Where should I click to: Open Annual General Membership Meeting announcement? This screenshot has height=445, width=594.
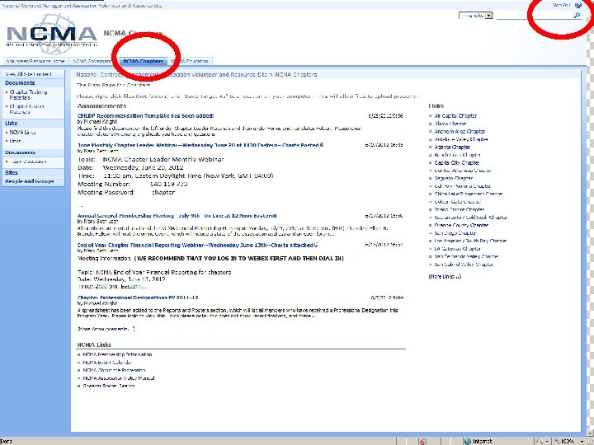pyautogui.click(x=177, y=216)
